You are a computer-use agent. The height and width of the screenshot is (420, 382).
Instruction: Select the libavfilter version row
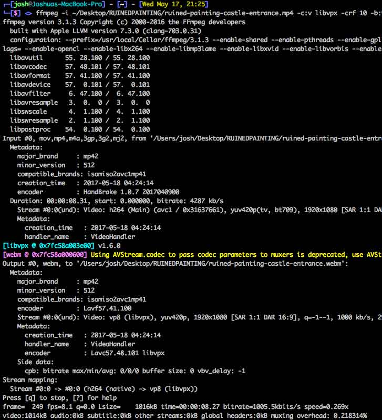click(80, 94)
